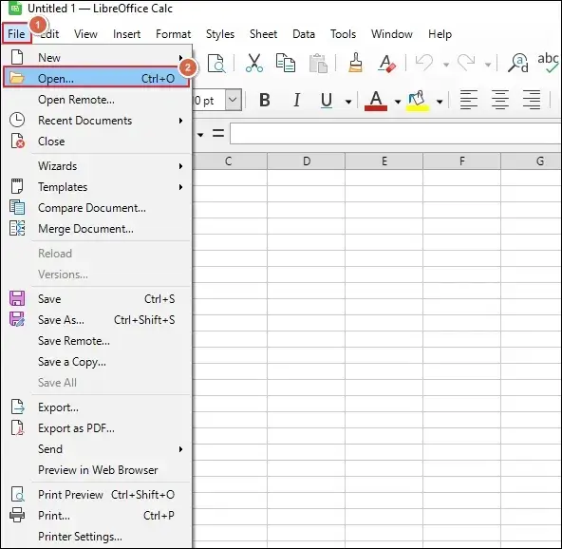
Task: Toggle Underline formatting
Action: (327, 100)
